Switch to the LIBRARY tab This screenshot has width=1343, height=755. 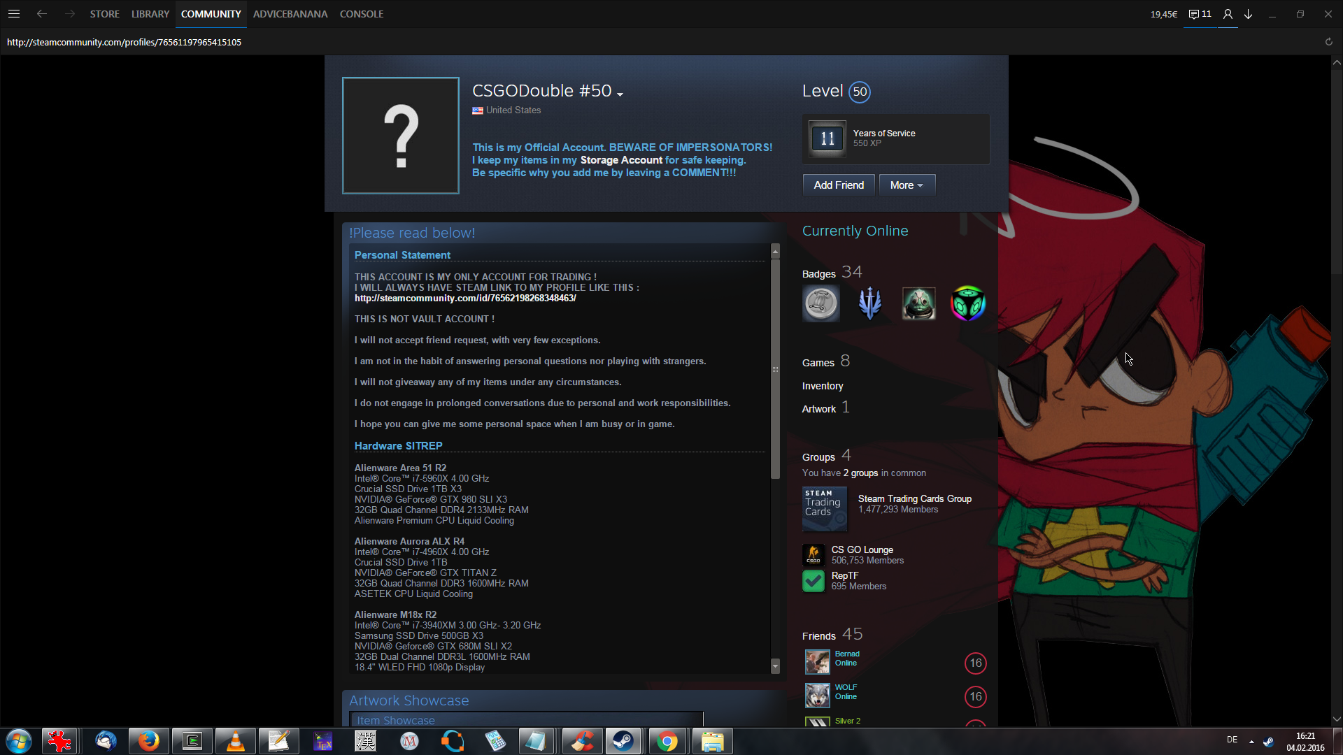(150, 14)
